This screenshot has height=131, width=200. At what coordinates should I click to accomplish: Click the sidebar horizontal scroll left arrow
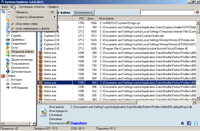(2, 123)
